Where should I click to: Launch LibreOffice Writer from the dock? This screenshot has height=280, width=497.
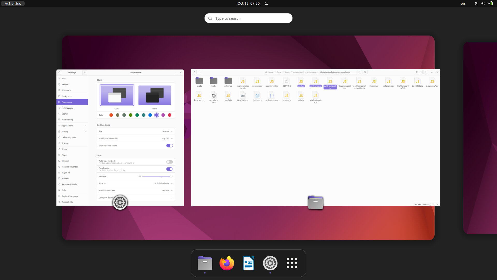click(248, 263)
